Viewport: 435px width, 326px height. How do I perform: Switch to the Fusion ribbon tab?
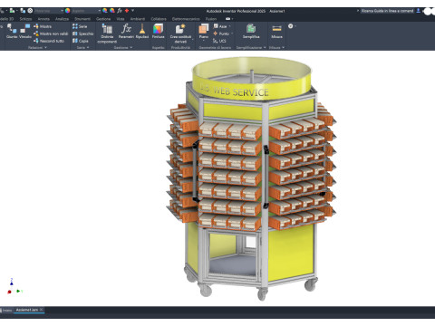coord(211,19)
